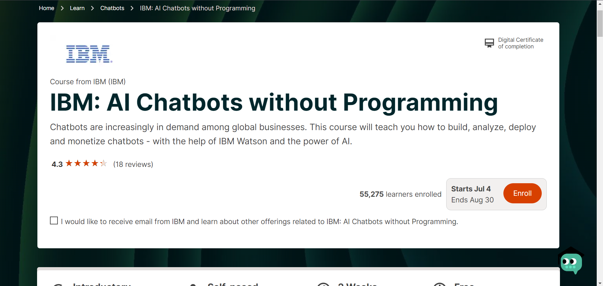Navigate to Home via breadcrumb
Screen dimensions: 603x286
(x=46, y=8)
